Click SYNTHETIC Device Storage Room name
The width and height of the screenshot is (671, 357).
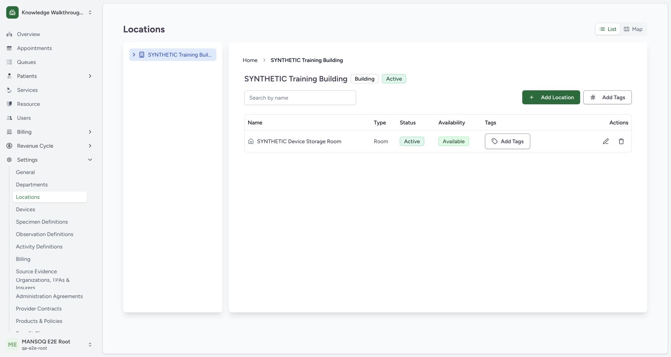click(x=299, y=141)
